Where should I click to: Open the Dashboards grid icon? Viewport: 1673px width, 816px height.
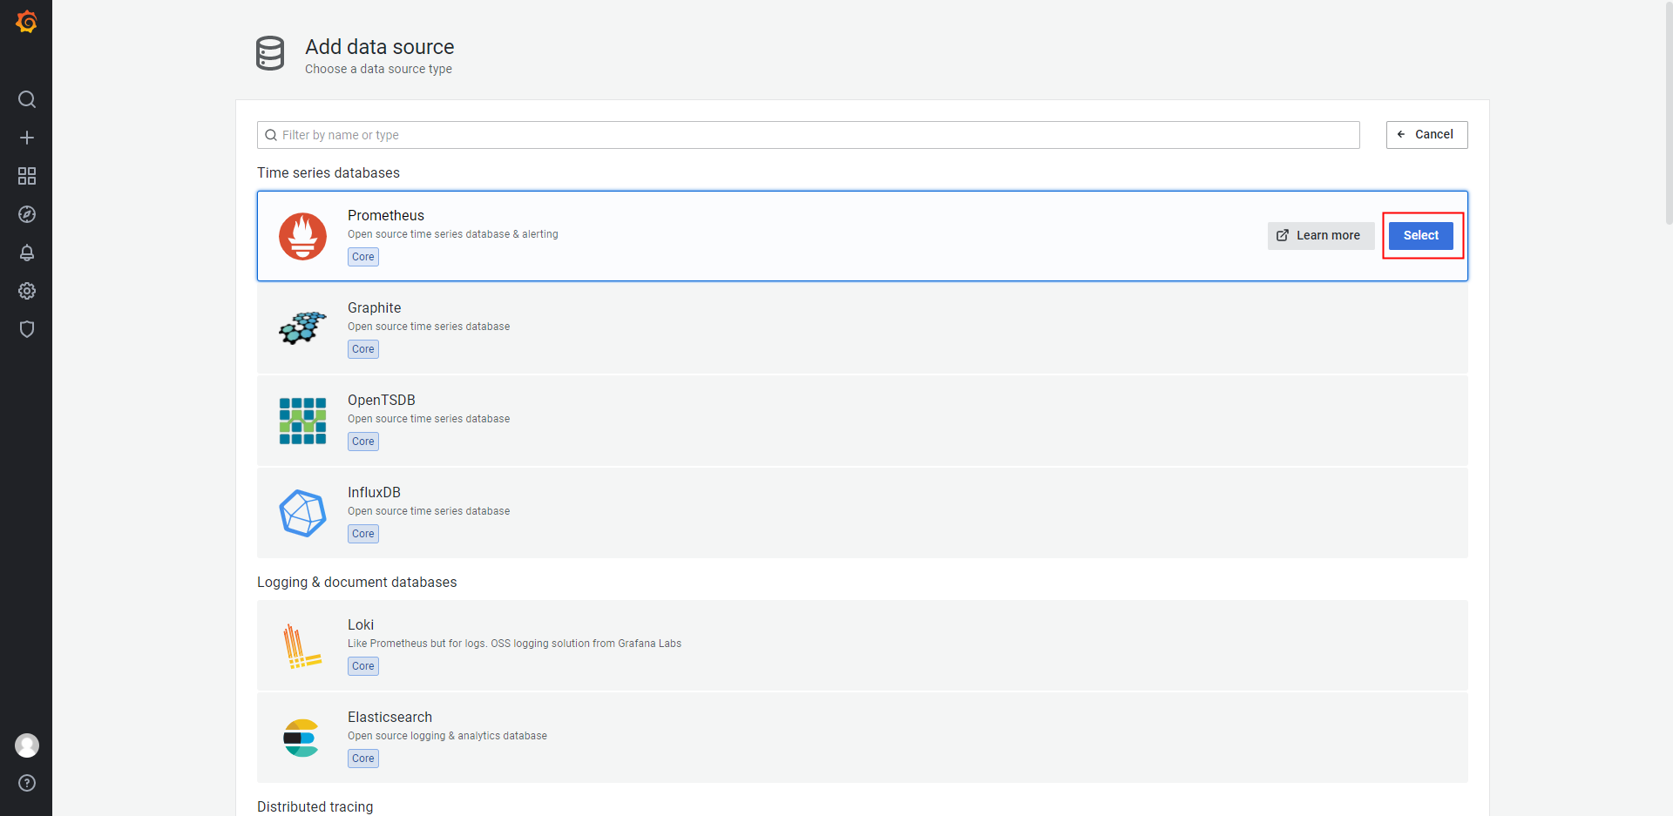[27, 176]
